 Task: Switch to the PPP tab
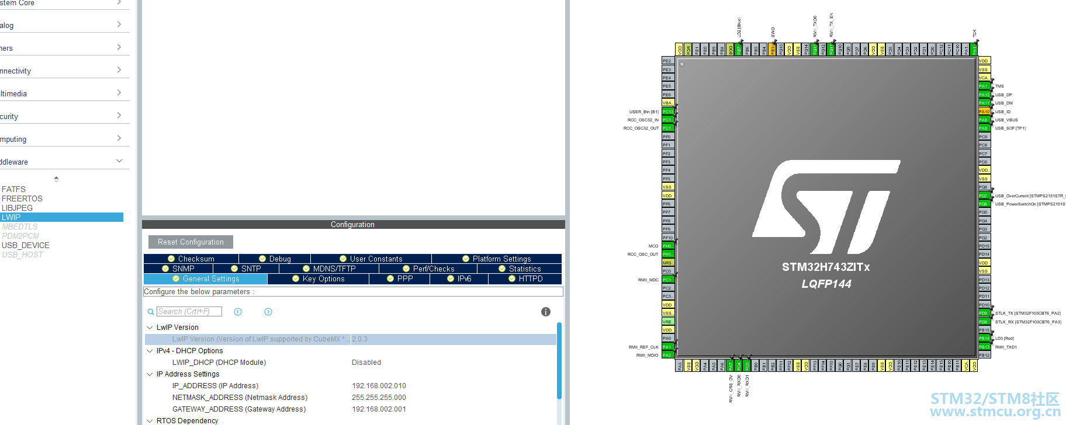click(400, 279)
